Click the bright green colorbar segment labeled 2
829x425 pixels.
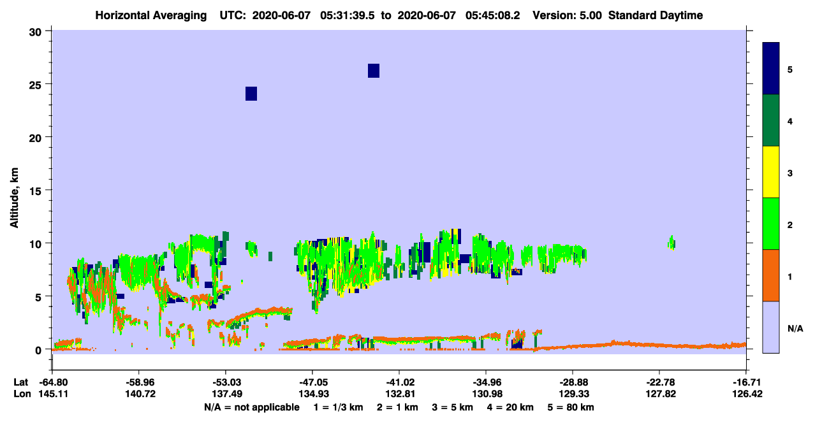pos(771,224)
